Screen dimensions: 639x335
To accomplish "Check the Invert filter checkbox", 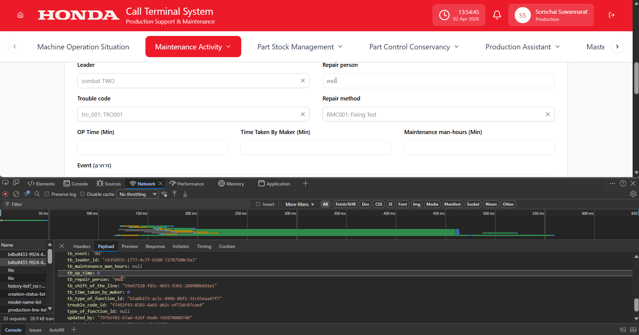I will (x=258, y=204).
